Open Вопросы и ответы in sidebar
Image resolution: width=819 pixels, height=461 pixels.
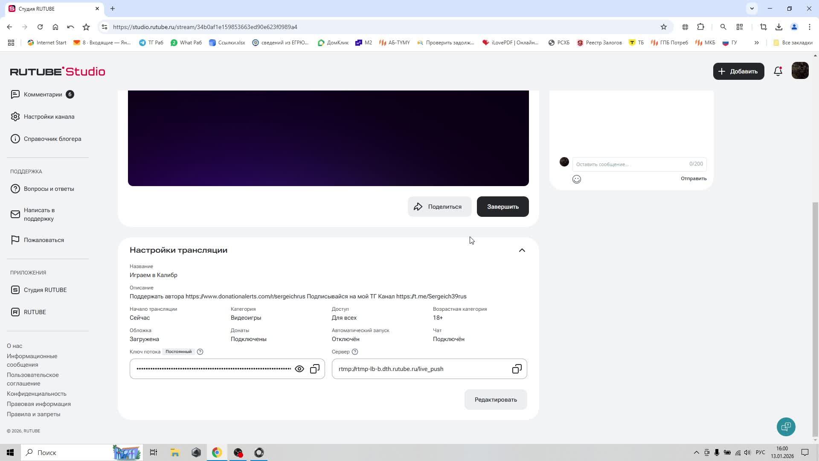(x=49, y=189)
